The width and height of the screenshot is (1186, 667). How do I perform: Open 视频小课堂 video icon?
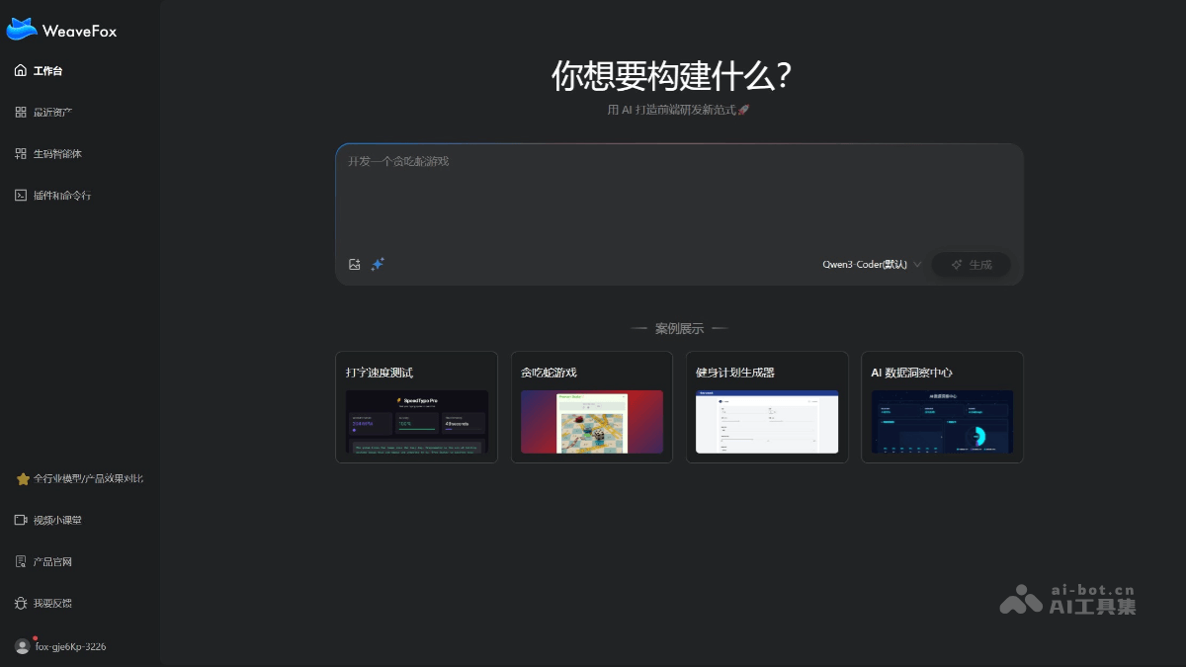[21, 520]
